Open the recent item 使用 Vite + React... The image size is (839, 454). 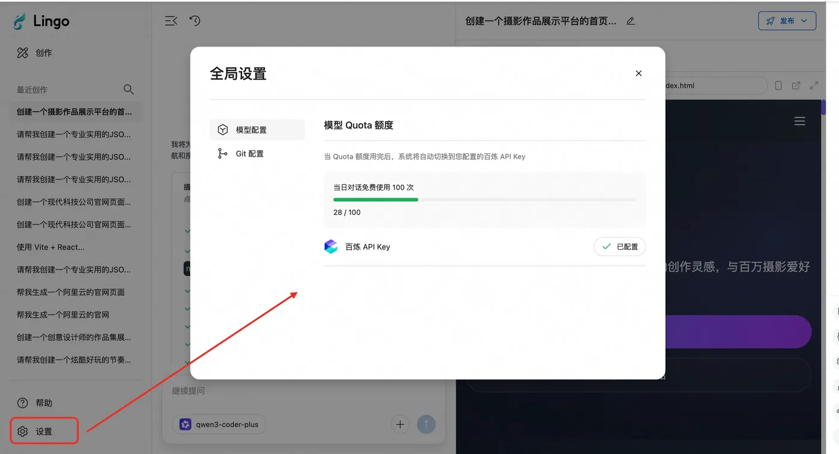pos(76,247)
